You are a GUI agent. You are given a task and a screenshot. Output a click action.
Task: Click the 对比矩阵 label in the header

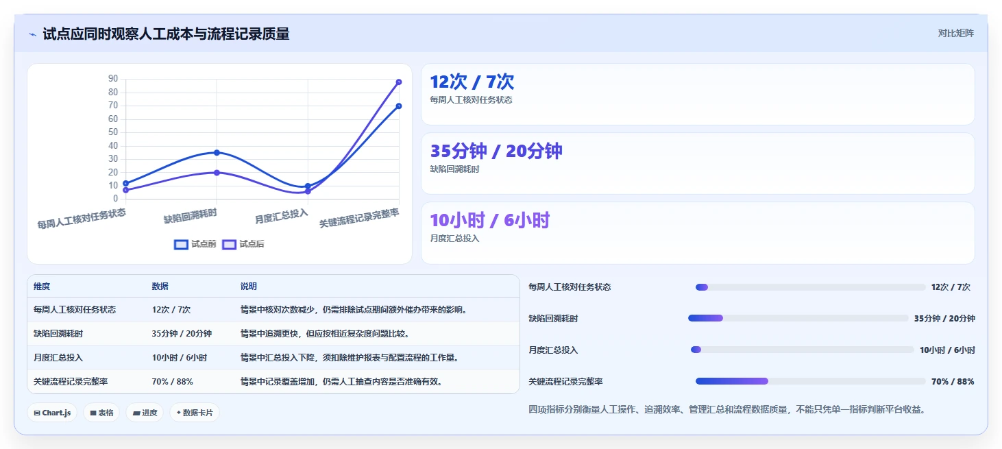pos(955,33)
